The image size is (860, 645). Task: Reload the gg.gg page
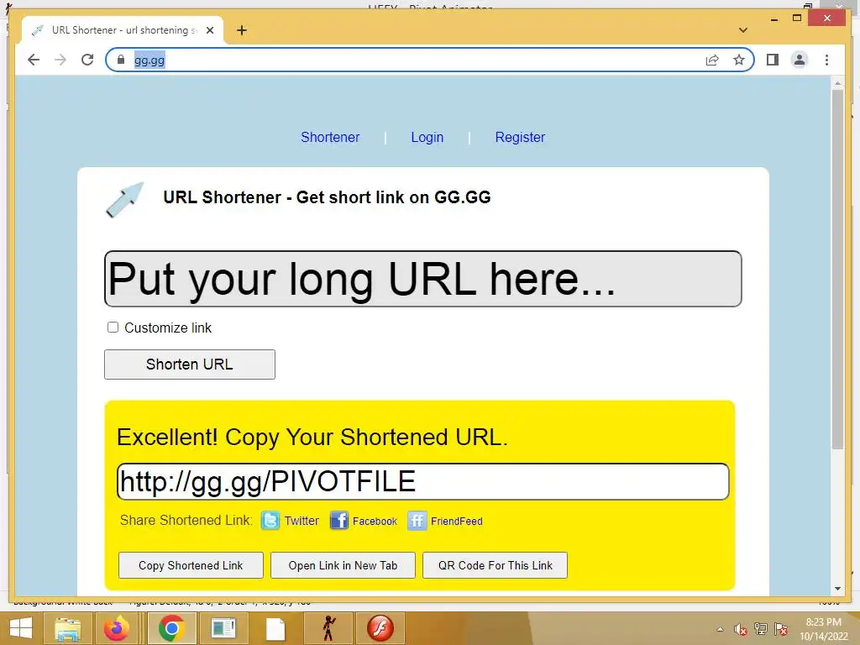coord(87,60)
